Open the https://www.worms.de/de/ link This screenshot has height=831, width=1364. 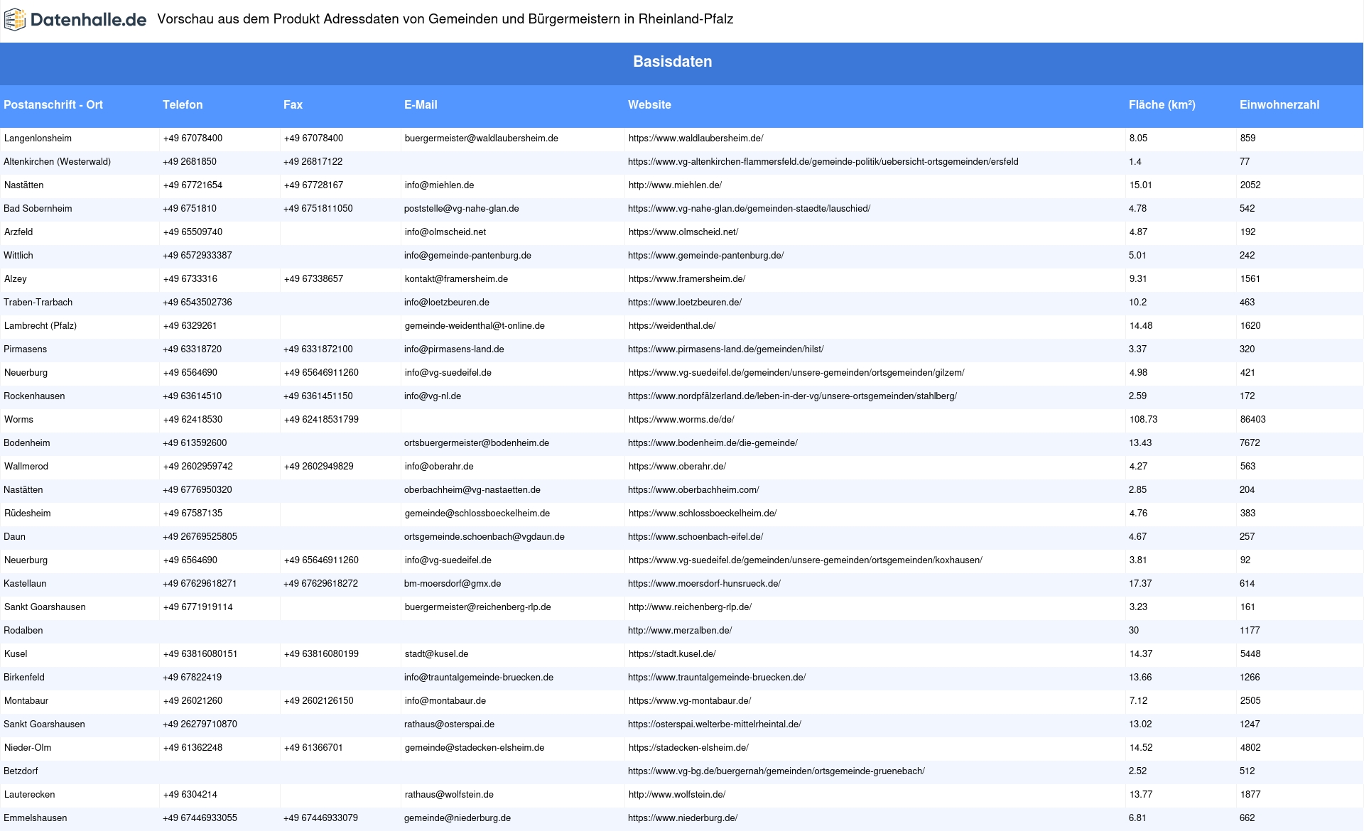click(x=681, y=420)
